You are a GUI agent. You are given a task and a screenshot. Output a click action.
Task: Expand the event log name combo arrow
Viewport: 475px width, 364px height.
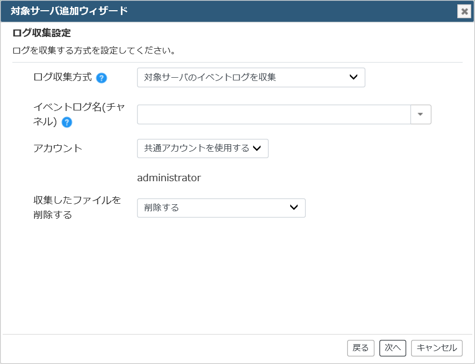(x=421, y=114)
